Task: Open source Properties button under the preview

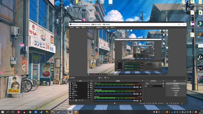Action: click(101, 78)
